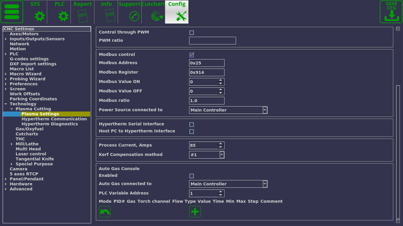The image size is (403, 226).
Task: Open Power Source connected to dropdown
Action: (265, 110)
